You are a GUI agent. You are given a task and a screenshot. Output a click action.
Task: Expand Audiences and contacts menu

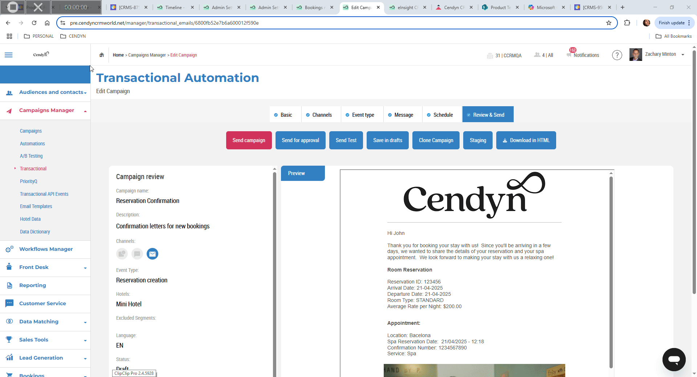pyautogui.click(x=85, y=93)
